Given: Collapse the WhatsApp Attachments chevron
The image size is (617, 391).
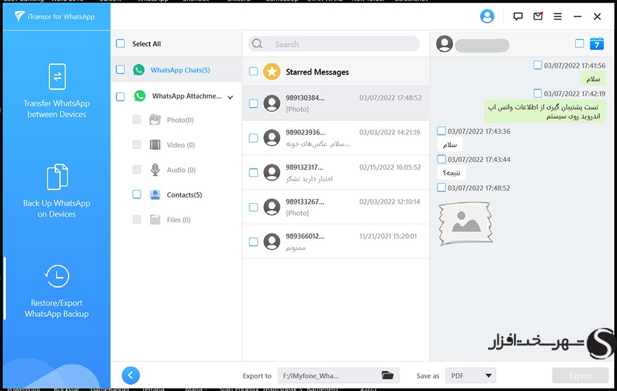Looking at the screenshot, I should (x=230, y=97).
